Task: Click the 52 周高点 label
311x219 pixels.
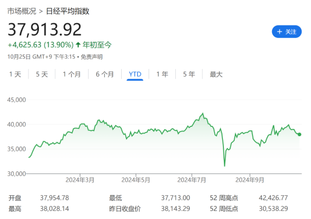Action: click(224, 198)
